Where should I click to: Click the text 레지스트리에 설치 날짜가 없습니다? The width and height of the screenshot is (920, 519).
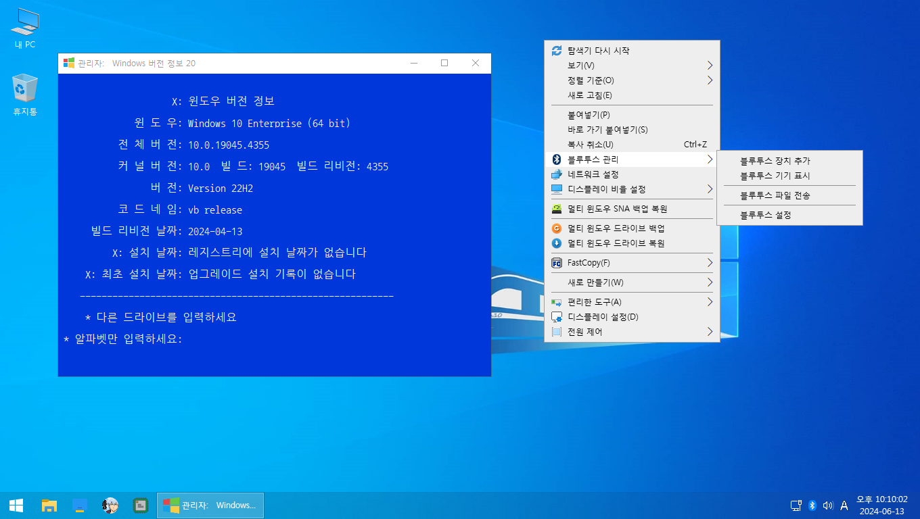(x=277, y=253)
